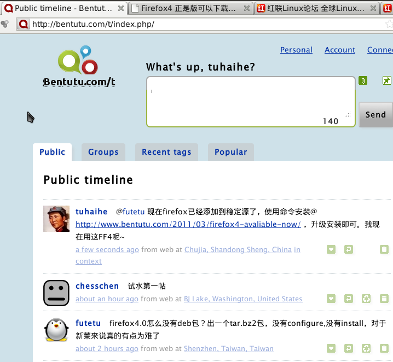Click the 'in context' conversation link
The image size is (393, 362).
click(x=89, y=261)
